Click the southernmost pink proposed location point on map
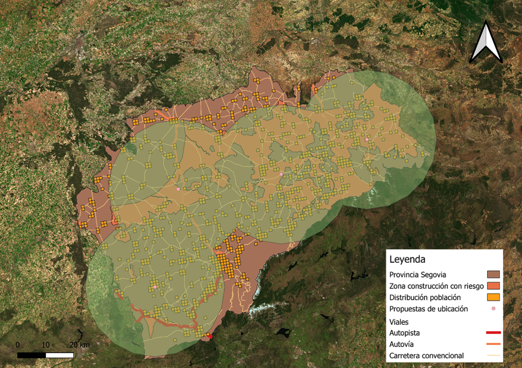522x368 pixels. (155, 287)
